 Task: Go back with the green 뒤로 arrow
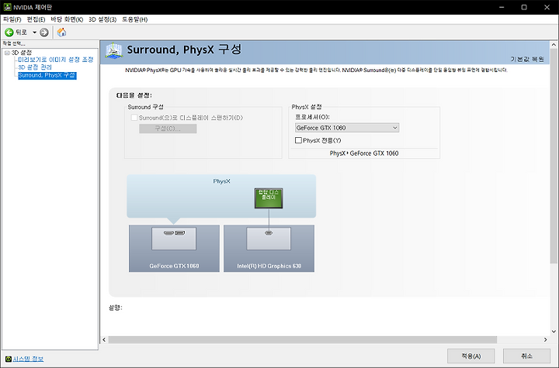pyautogui.click(x=9, y=33)
